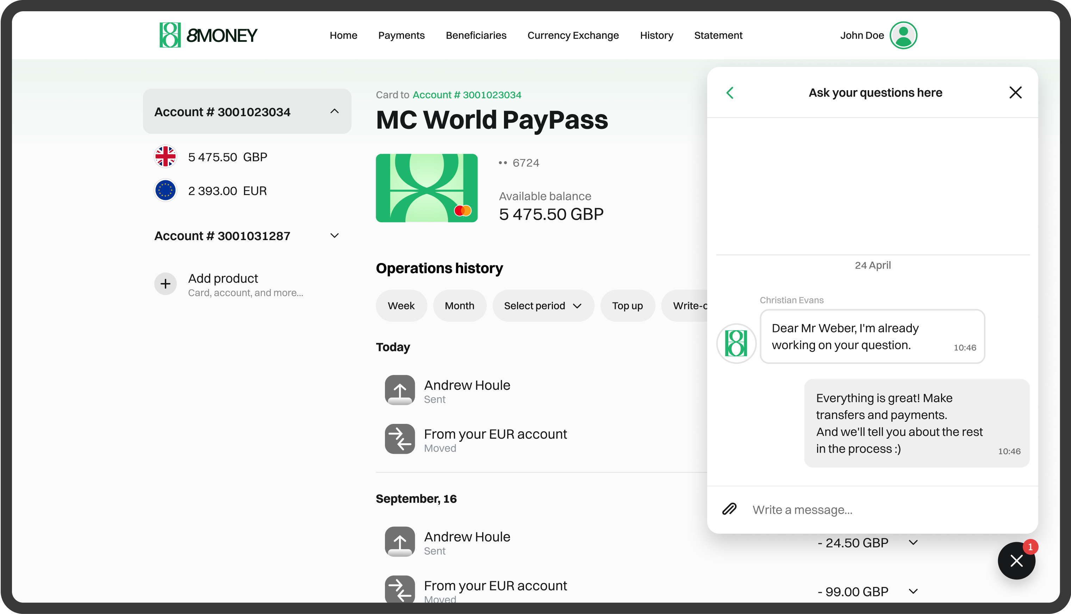
Task: Close the chat panel with X
Action: point(1015,92)
